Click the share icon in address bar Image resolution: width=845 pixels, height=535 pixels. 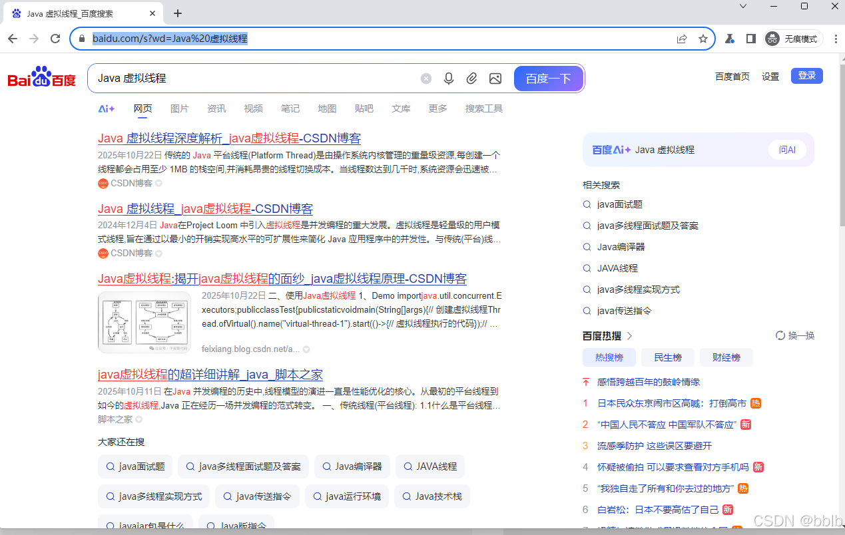(682, 39)
